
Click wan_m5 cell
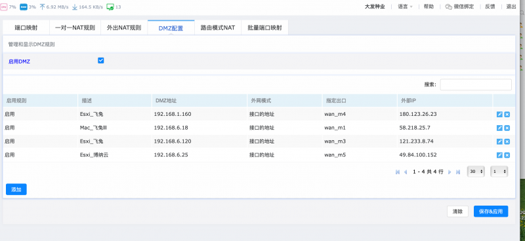(x=335, y=155)
